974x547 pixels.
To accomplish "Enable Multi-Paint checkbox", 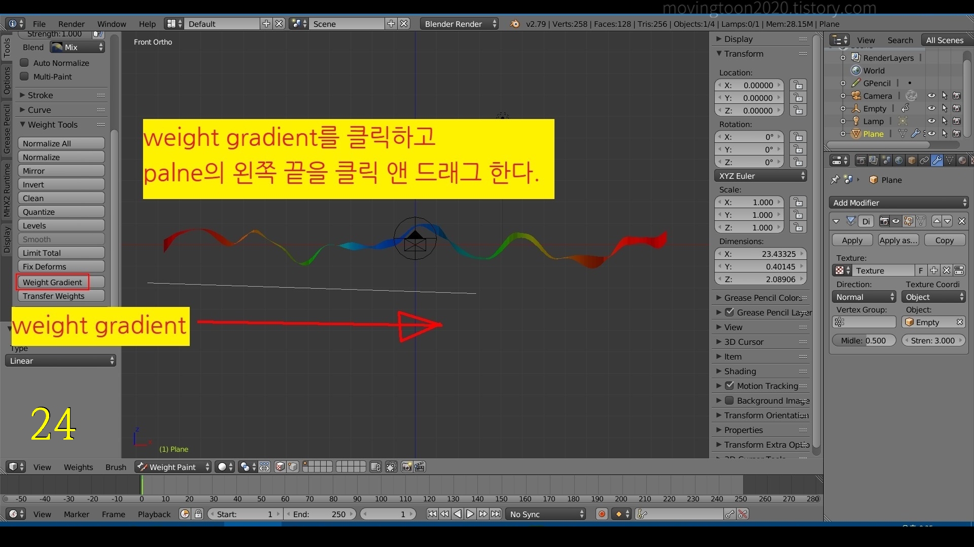I will click(x=24, y=76).
